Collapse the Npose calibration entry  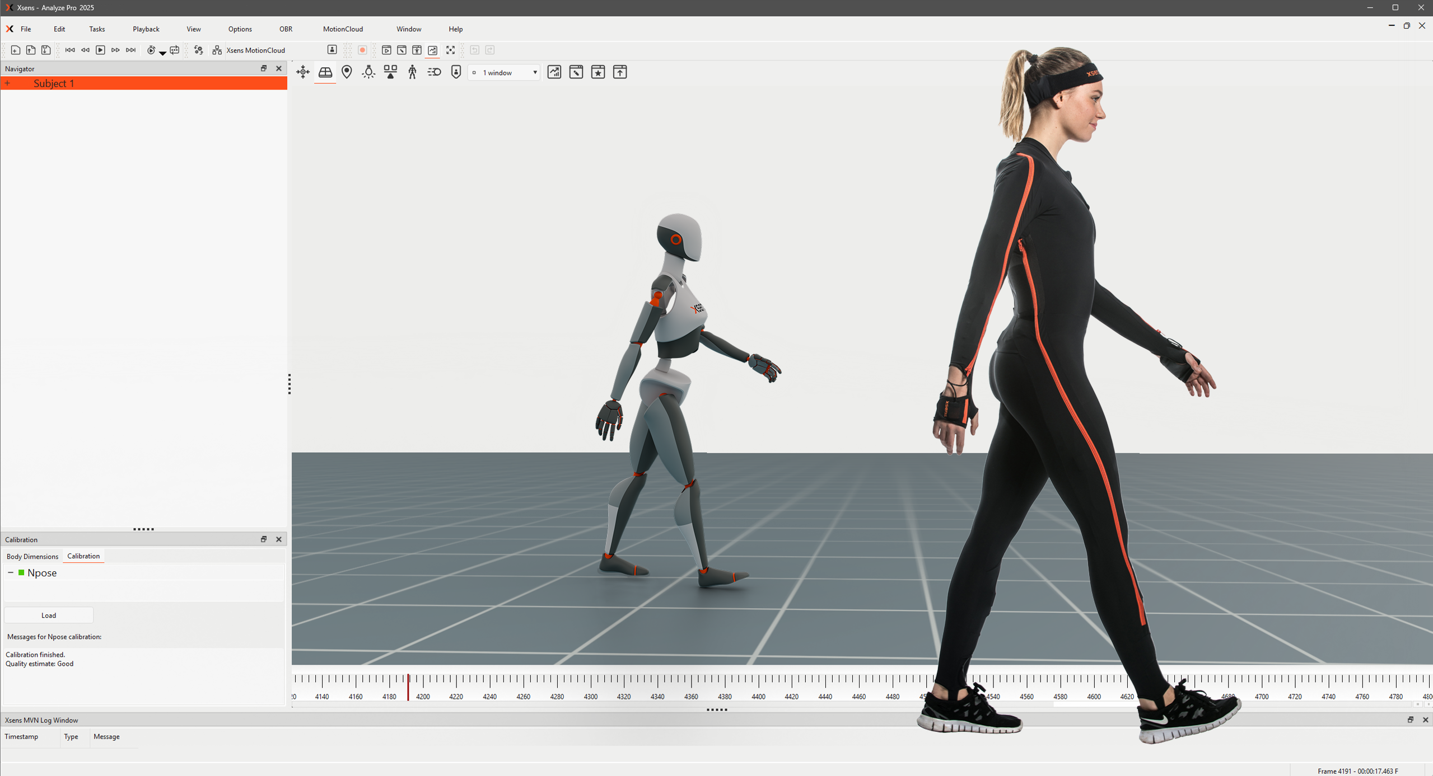(x=11, y=573)
